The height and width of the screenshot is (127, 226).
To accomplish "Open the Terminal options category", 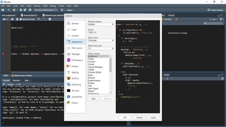I will (x=76, y=91).
